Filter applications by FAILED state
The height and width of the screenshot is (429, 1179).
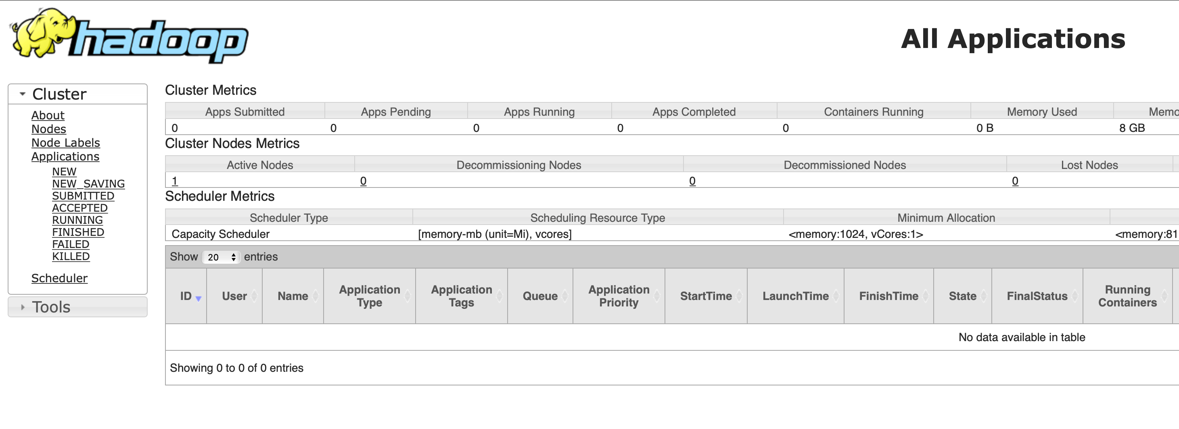[71, 244]
